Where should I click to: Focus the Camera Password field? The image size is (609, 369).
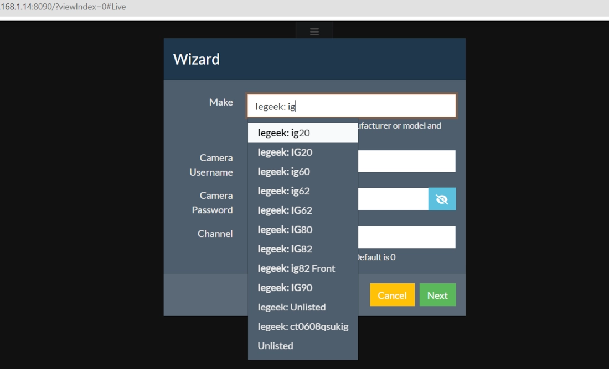tap(393, 199)
